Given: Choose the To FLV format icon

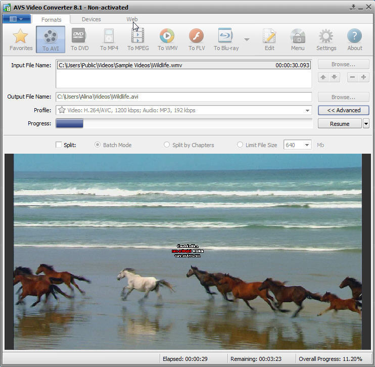Looking at the screenshot, I should pos(196,35).
